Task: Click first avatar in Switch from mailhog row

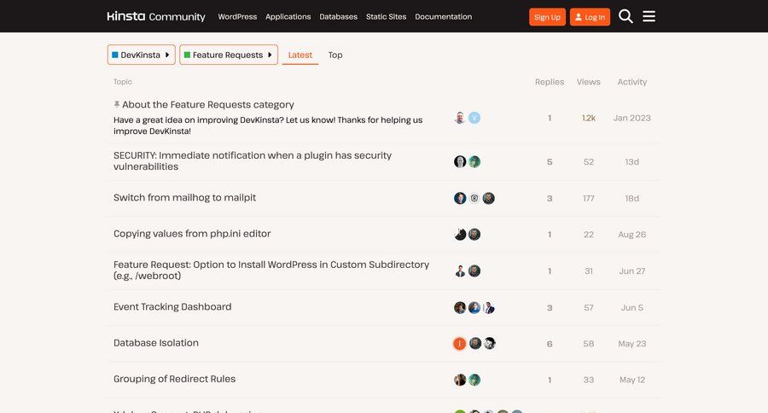Action: (460, 198)
